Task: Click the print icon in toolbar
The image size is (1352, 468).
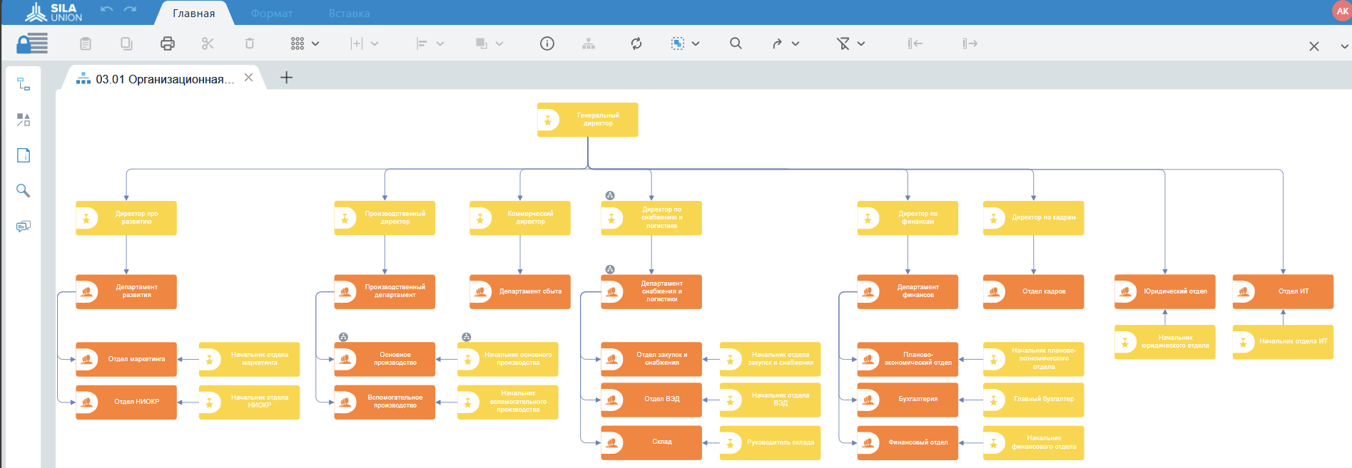Action: click(x=167, y=43)
